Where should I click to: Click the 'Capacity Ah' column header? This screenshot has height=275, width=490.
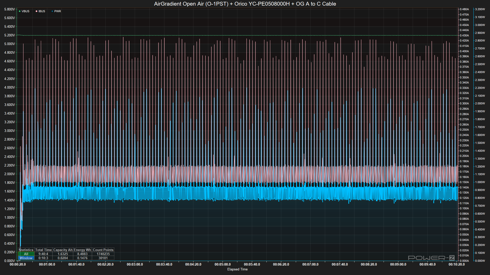click(63, 250)
